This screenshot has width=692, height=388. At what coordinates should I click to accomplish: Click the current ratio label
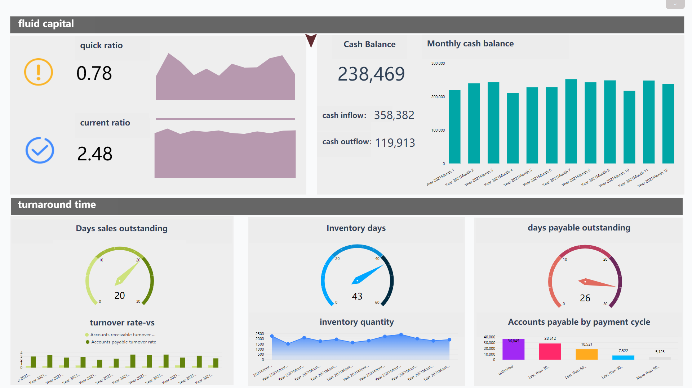[105, 123]
